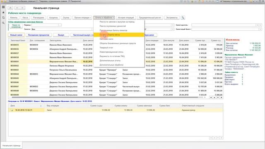Select row with ticket МО00044
Screen dimensions: 265x149
click(x=116, y=74)
